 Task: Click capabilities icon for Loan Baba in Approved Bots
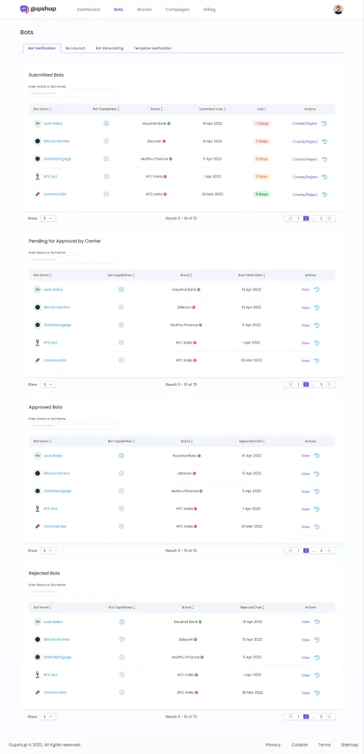click(x=121, y=455)
